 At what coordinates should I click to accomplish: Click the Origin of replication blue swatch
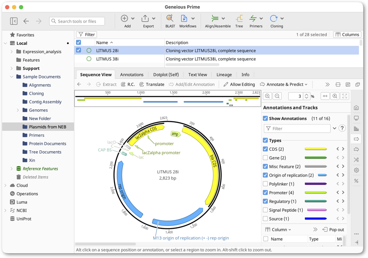(x=322, y=175)
